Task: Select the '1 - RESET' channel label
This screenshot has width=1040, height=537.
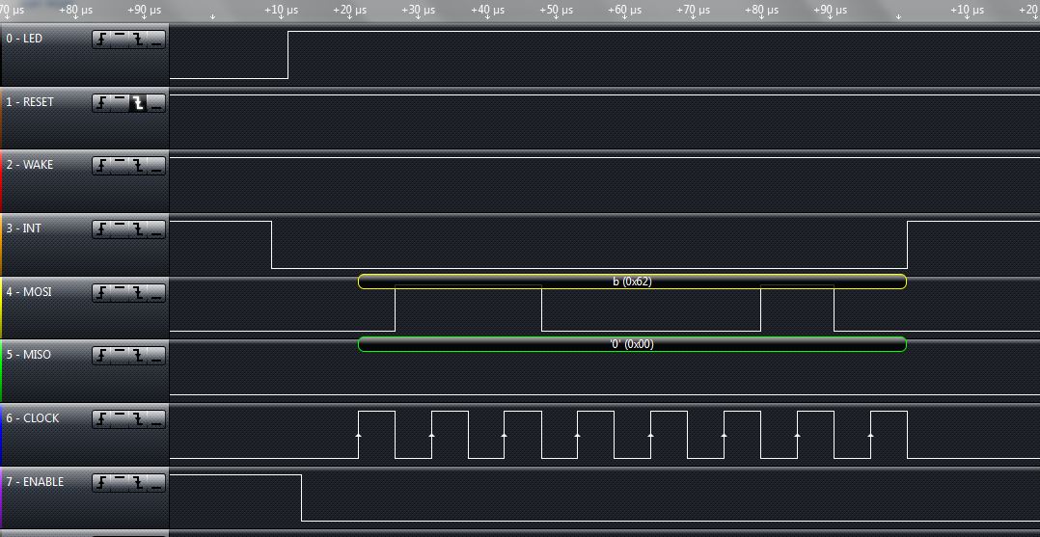Action: [x=30, y=102]
